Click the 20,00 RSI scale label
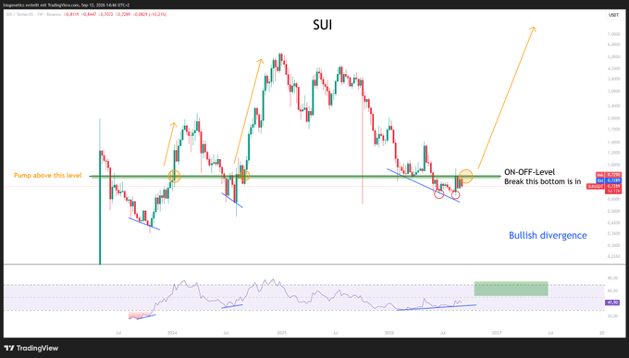 612,316
